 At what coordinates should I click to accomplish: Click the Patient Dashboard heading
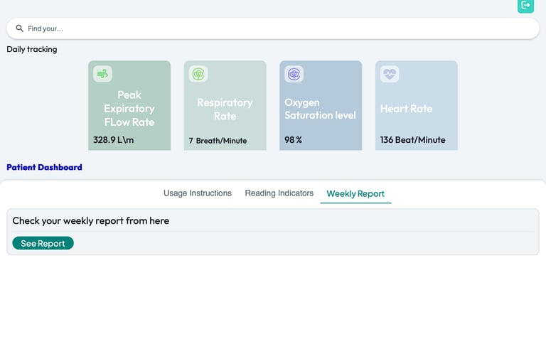click(44, 168)
